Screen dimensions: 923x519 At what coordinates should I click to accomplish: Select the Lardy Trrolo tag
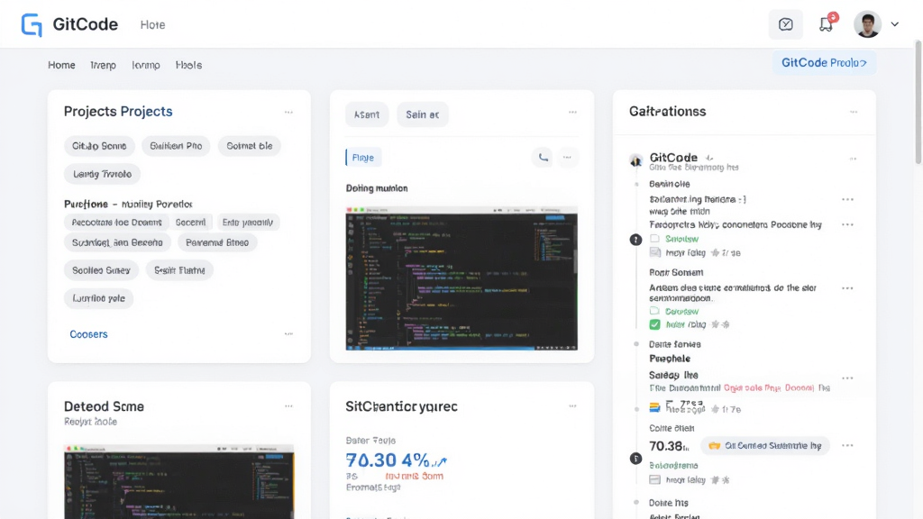[x=102, y=174]
